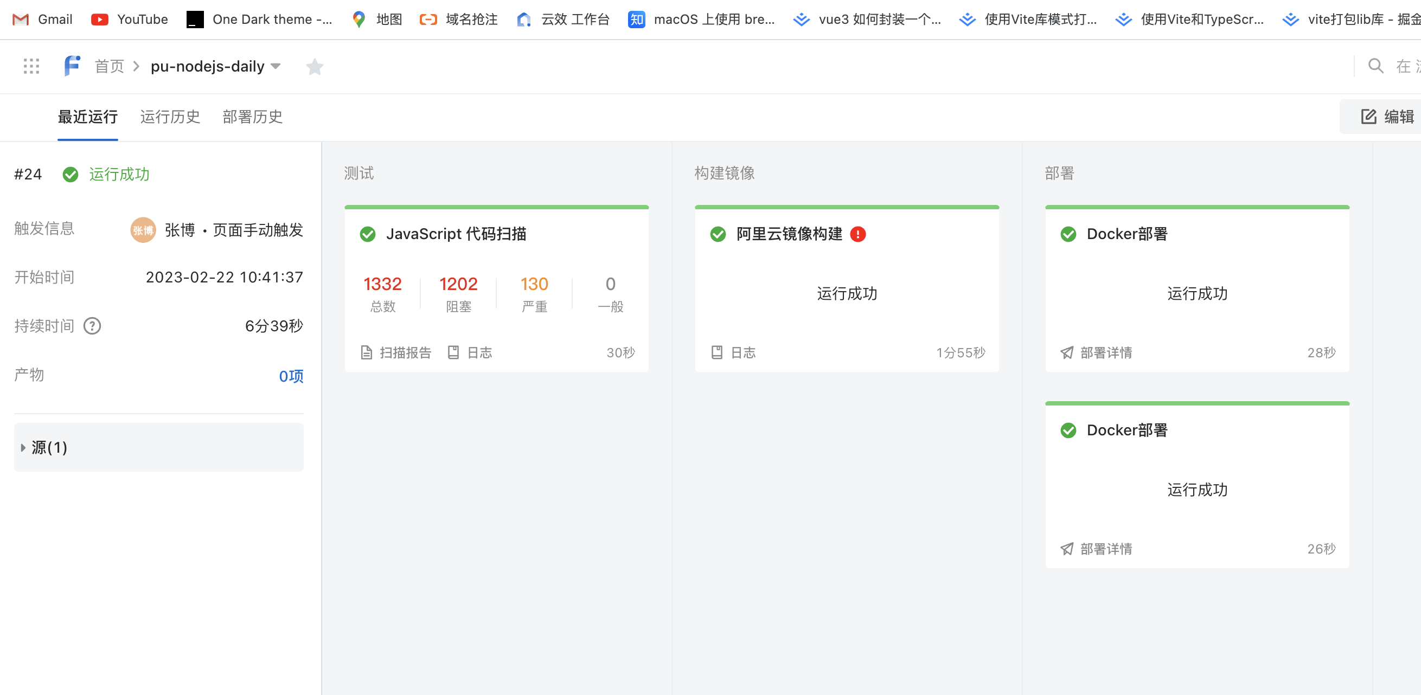Screen dimensions: 1421x695
Task: Open the pu-nodejs-daily pipeline dropdown
Action: tap(276, 66)
